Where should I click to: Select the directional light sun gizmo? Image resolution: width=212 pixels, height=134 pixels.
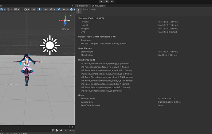[x=50, y=45]
